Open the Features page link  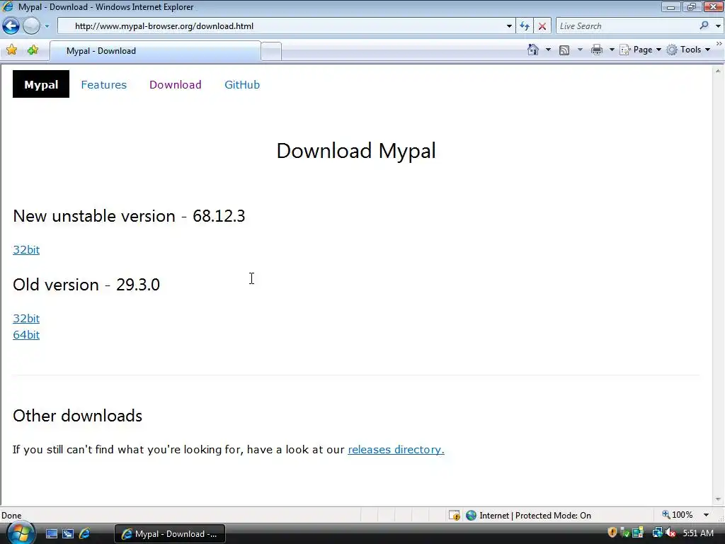click(x=103, y=85)
